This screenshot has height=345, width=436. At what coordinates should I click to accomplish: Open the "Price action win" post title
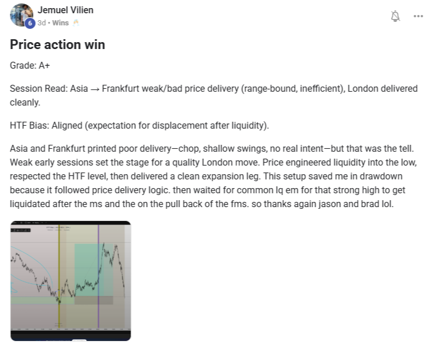[58, 44]
